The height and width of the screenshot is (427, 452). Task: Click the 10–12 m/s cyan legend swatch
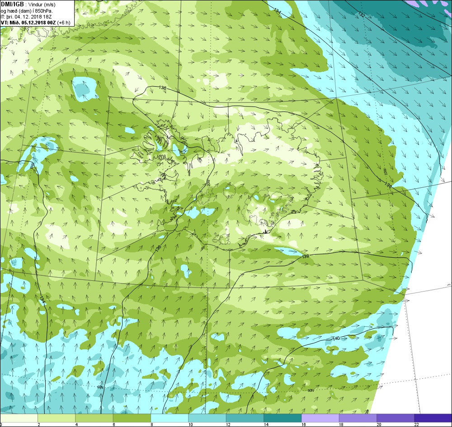(x=207, y=418)
